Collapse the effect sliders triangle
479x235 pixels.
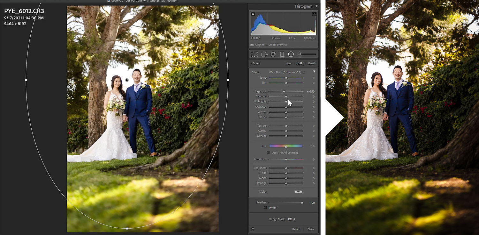pos(314,72)
